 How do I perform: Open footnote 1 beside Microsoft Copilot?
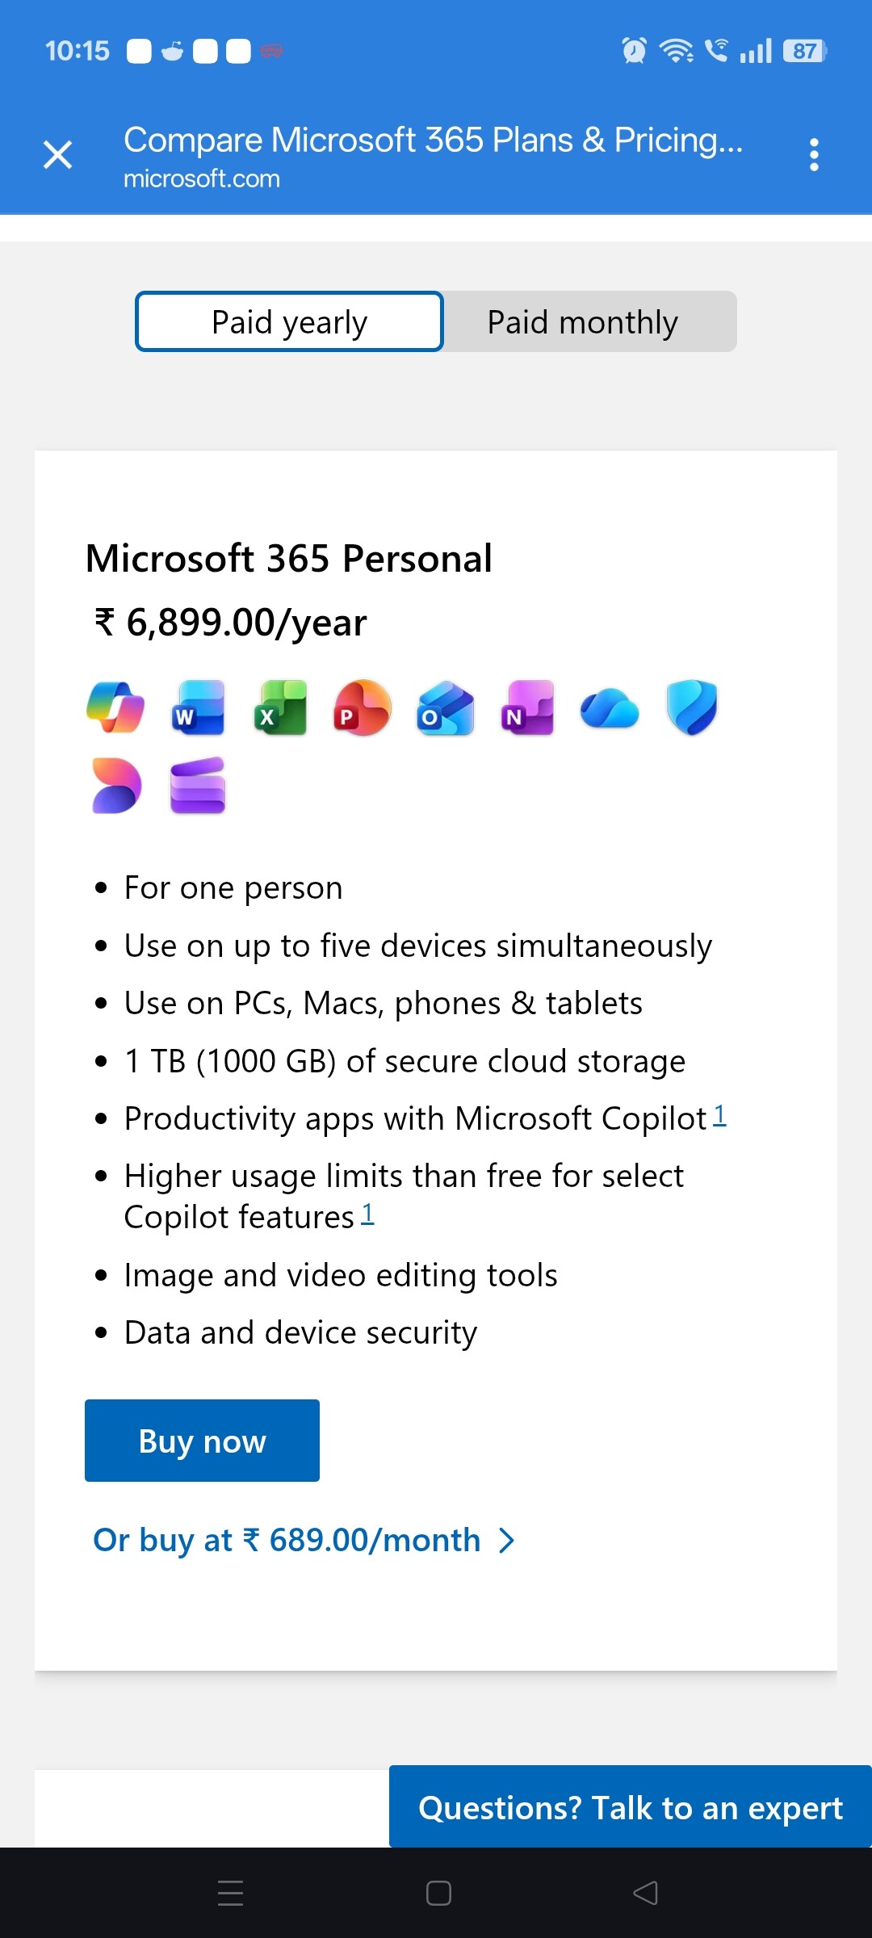(x=719, y=1116)
